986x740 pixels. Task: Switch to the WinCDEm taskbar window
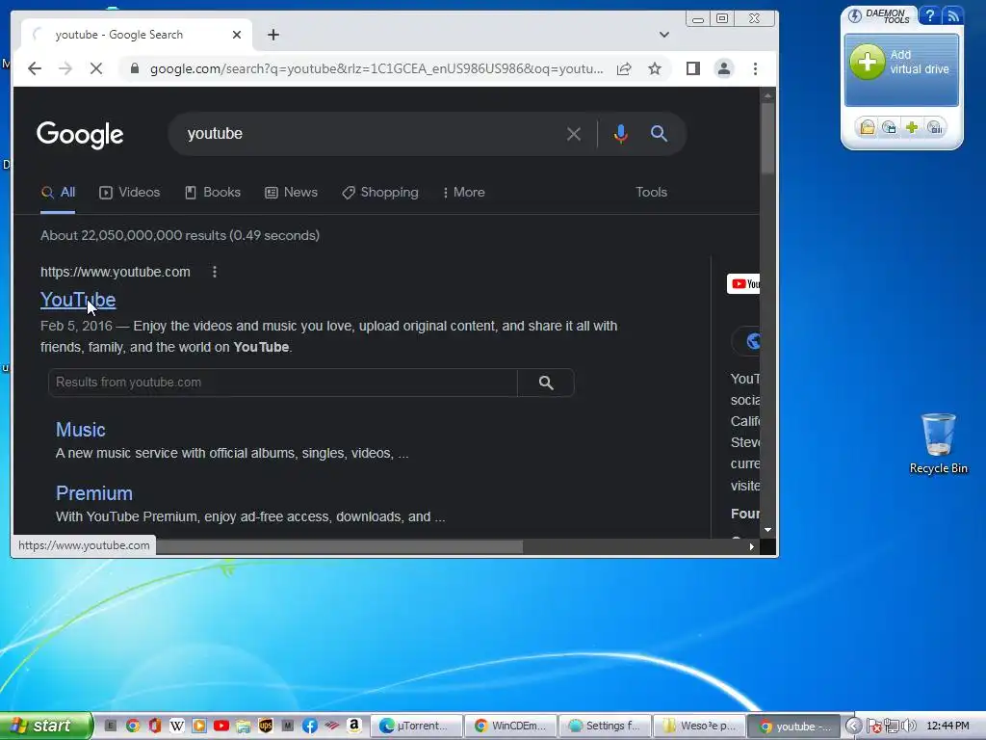point(510,727)
